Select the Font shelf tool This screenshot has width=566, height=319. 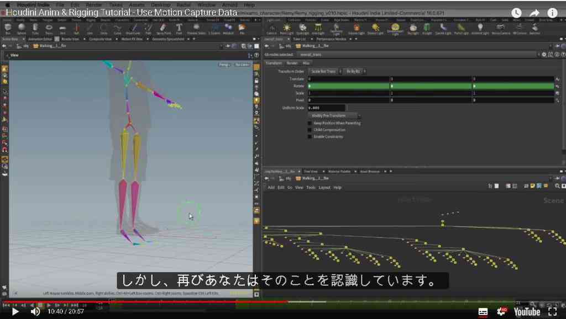[179, 29]
